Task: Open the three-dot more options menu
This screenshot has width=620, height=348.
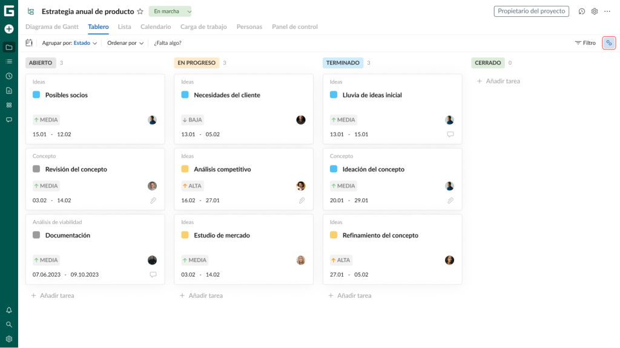Action: click(607, 11)
